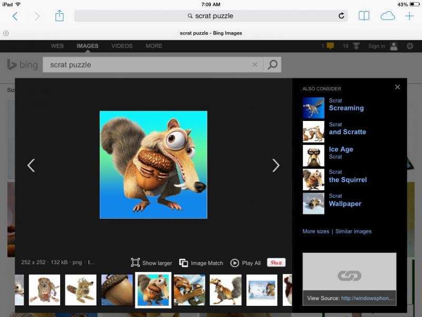Select the Scrat the Squirrel thumbnail
This screenshot has width=422, height=317.
[313, 180]
